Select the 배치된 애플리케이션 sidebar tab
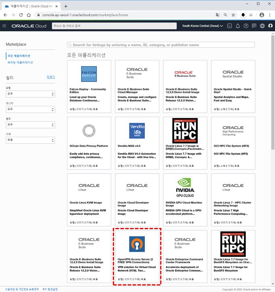 [20, 62]
